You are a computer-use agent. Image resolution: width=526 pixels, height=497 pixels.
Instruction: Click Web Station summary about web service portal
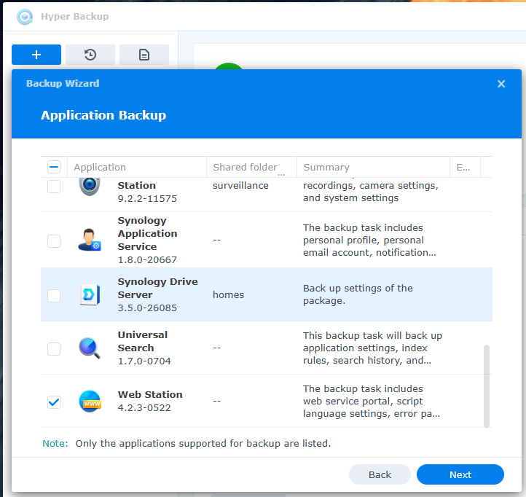371,401
